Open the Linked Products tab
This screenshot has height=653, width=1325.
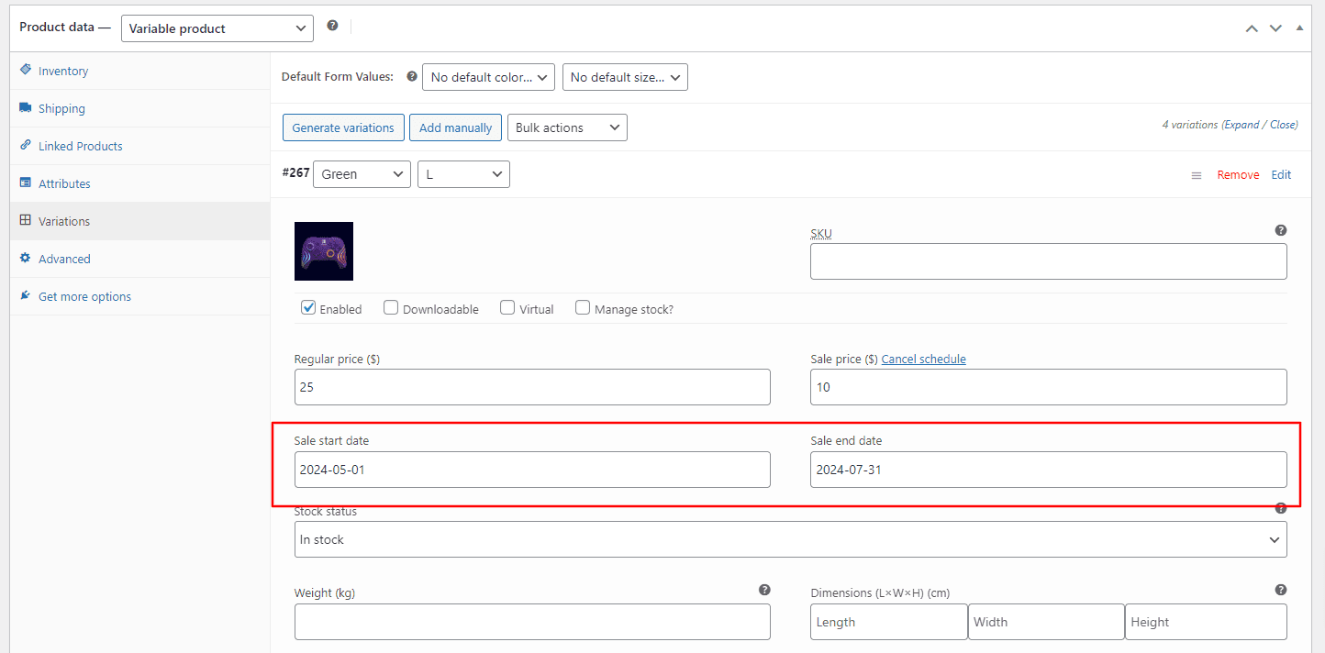(80, 146)
